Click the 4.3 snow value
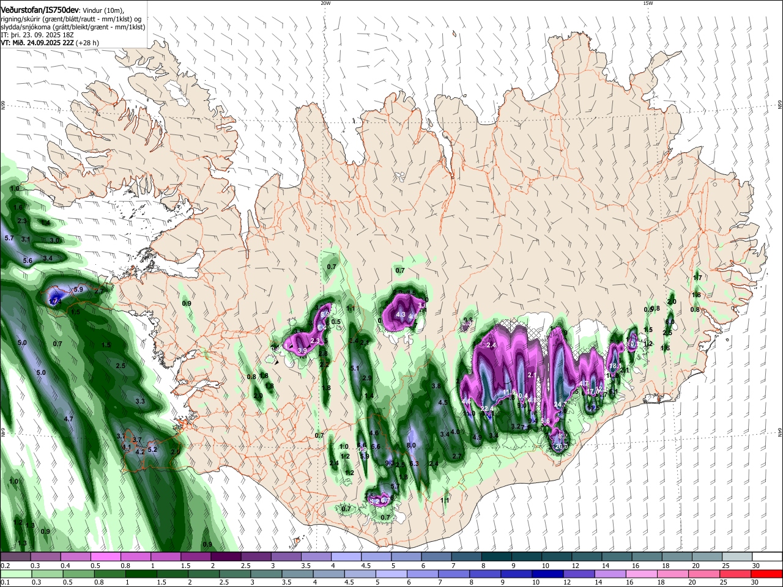The height and width of the screenshot is (587, 783). (x=401, y=315)
